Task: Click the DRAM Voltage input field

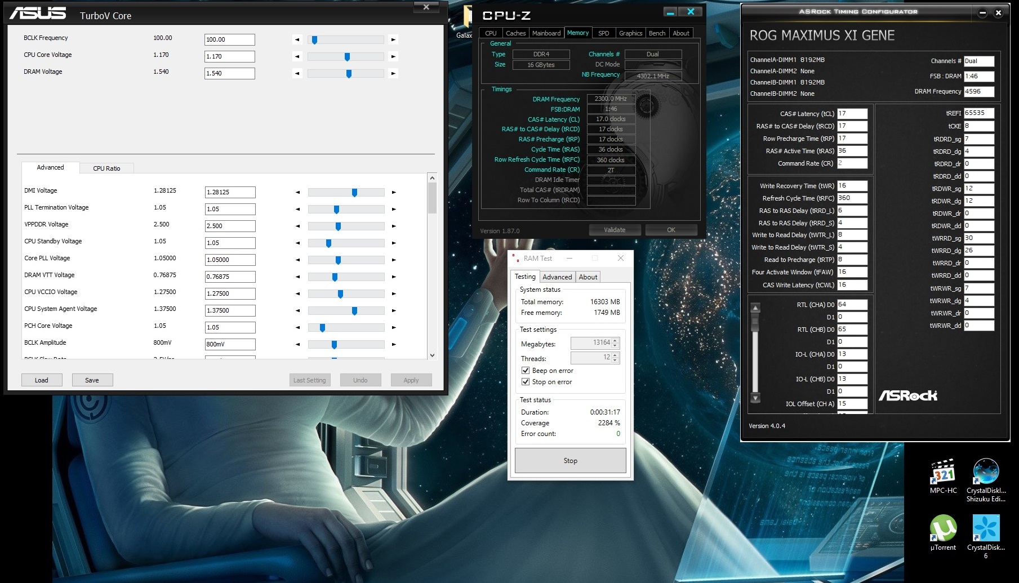Action: [x=229, y=73]
